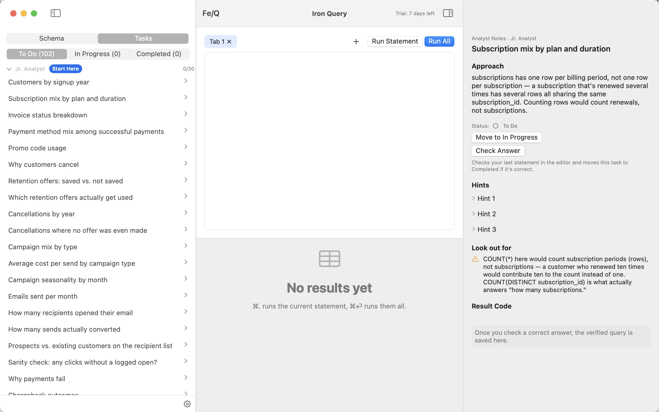
Task: Click Run All button
Action: (x=439, y=41)
